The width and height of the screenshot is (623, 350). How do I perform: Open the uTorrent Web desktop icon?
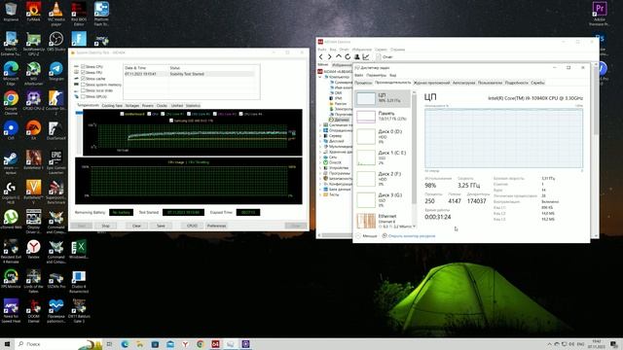click(11, 220)
